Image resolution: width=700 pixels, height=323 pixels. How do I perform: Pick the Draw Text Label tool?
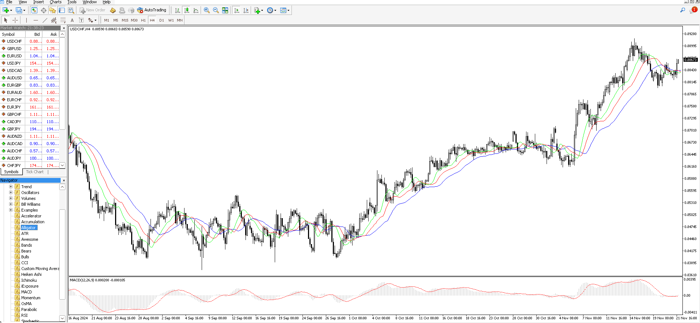click(72, 20)
